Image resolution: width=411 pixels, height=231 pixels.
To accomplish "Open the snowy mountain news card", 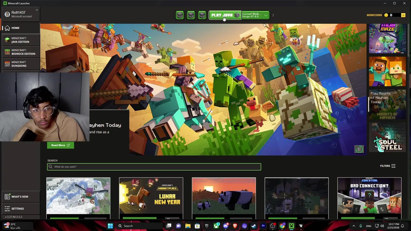I will [78, 198].
